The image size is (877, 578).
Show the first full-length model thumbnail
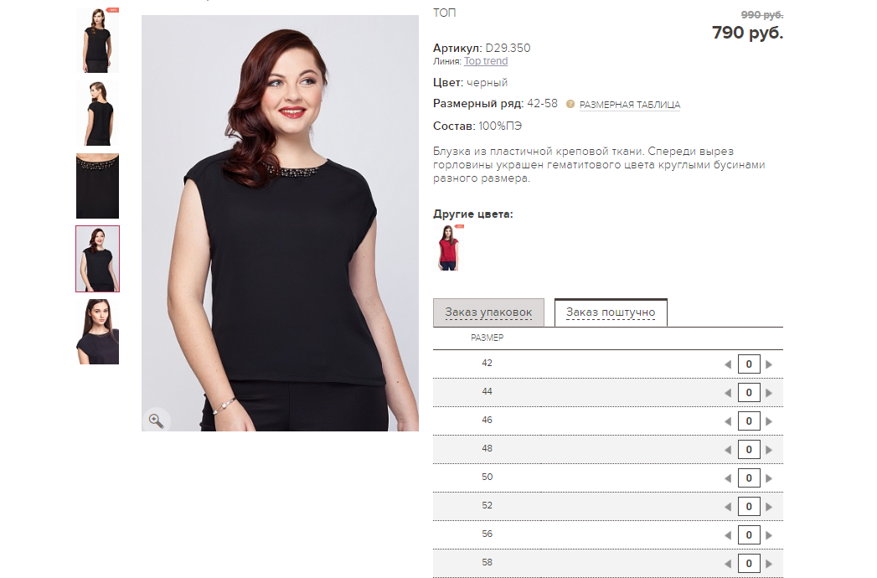point(97,40)
